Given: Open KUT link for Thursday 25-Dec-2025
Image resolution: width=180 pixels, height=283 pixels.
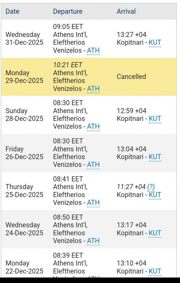Looking at the screenshot, I should pyautogui.click(x=155, y=195).
